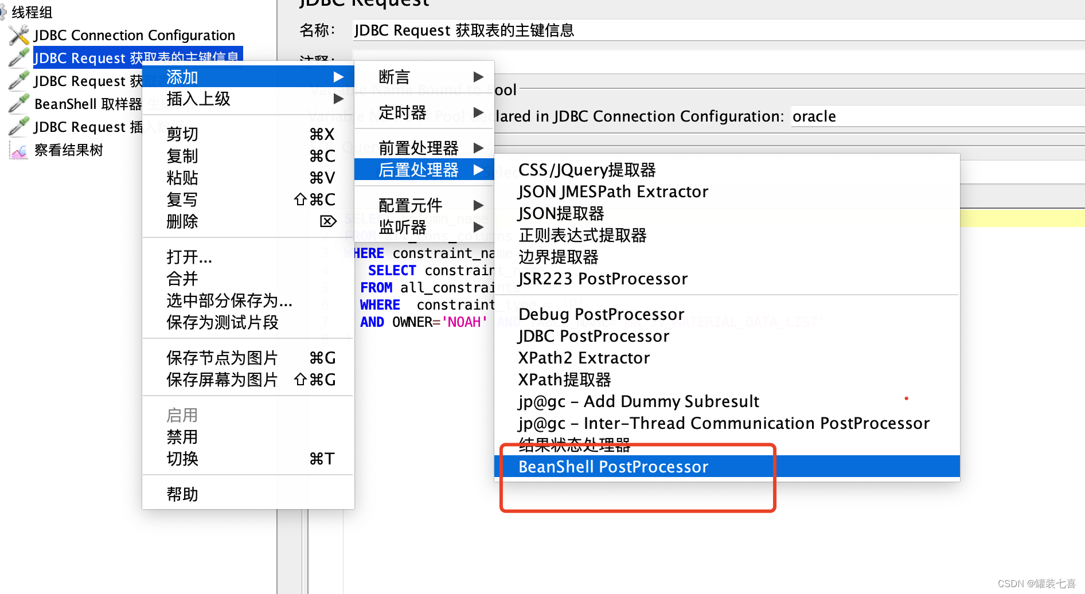Add an XPath2 Extractor
This screenshot has width=1085, height=594.
[727, 358]
